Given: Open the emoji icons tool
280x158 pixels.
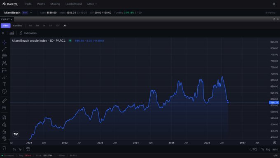Looking at the screenshot, I should tap(4, 92).
